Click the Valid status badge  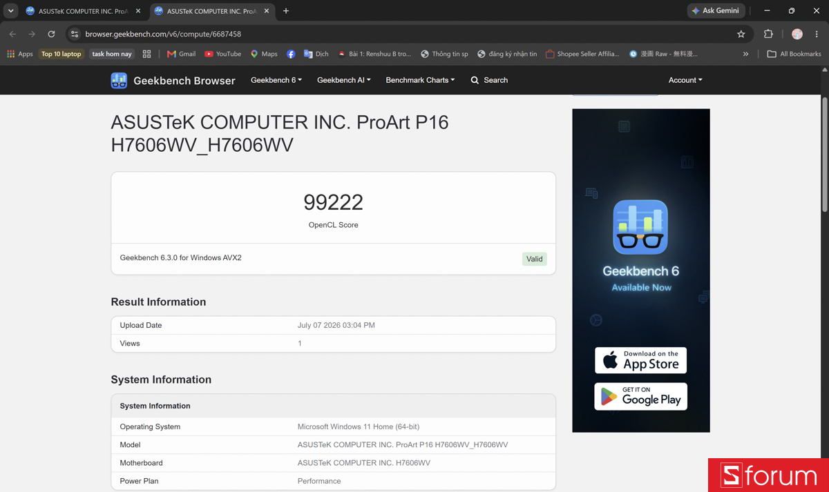tap(534, 259)
